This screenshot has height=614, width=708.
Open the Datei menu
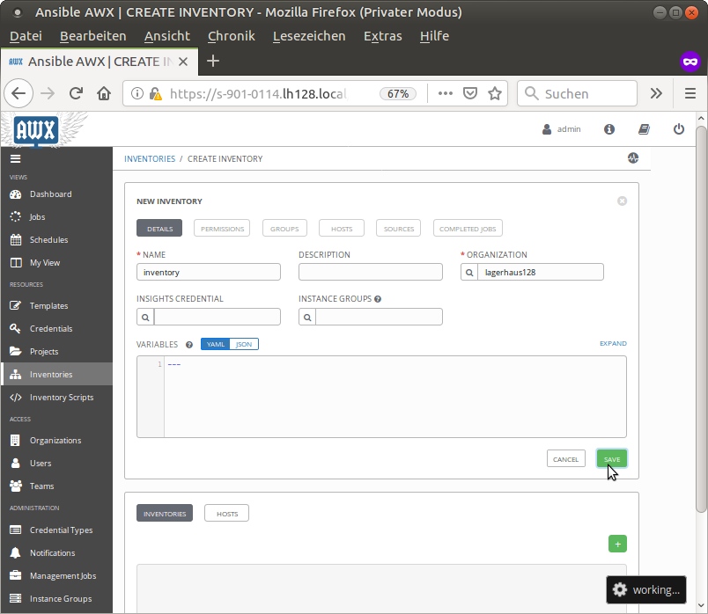tap(26, 36)
